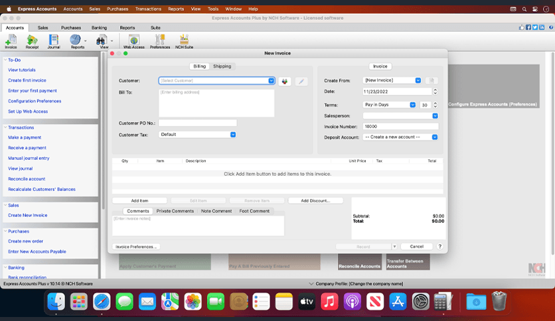Click in the Invoice Number field
Screen dimensions: 555x321
(x=400, y=126)
